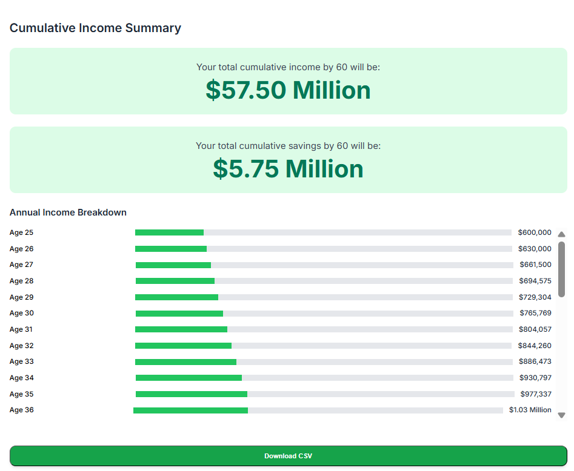This screenshot has height=471, width=574.
Task: Click the Age 30 income bar
Action: point(179,313)
